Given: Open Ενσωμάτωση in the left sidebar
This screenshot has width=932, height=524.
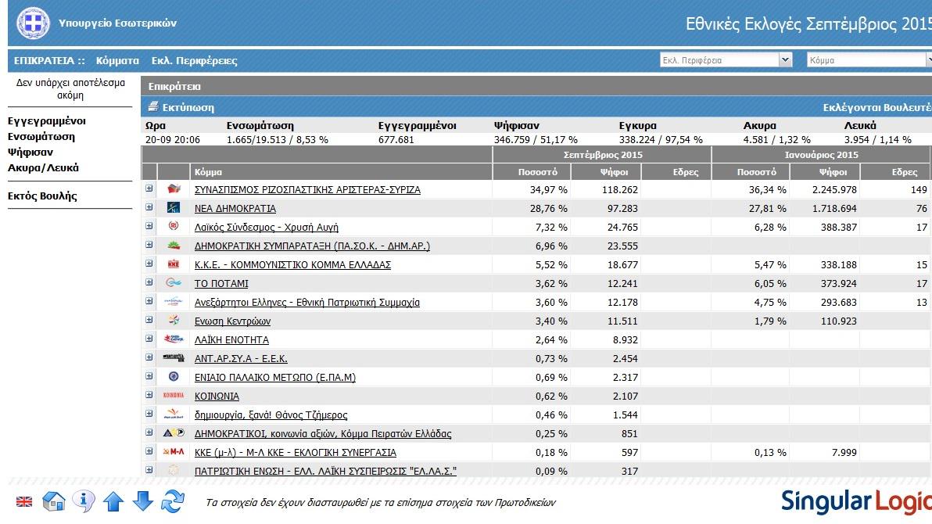Looking at the screenshot, I should (x=41, y=136).
